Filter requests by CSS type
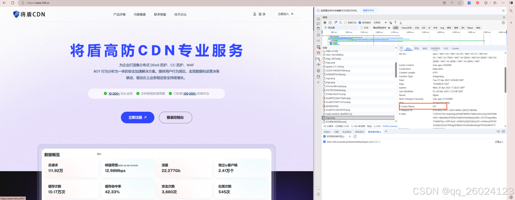Image resolution: width=515 pixels, height=200 pixels. click(423, 28)
